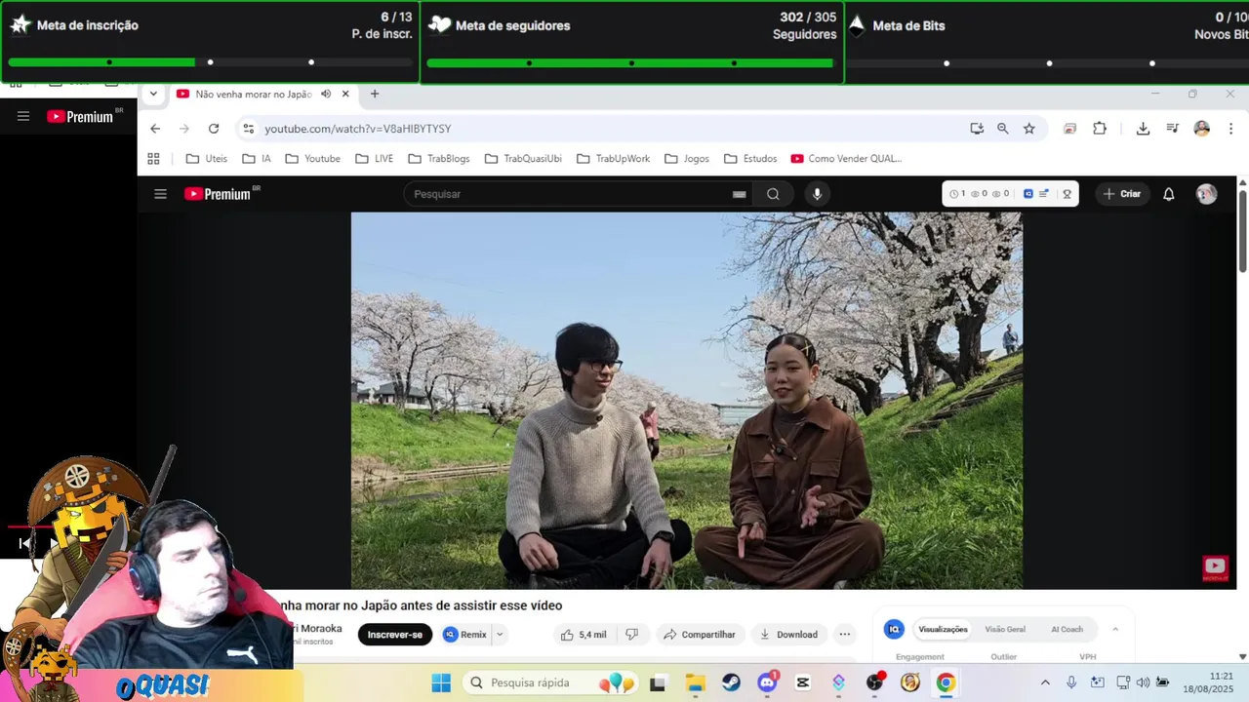The height and width of the screenshot is (702, 1249).
Task: Download the video
Action: point(788,635)
